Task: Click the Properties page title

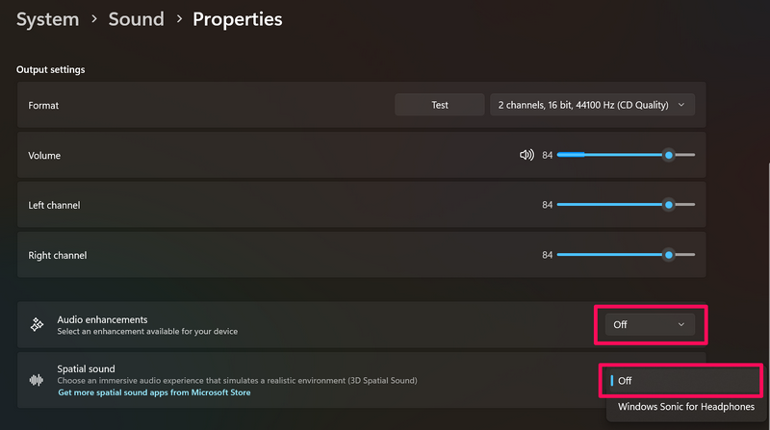Action: point(238,19)
